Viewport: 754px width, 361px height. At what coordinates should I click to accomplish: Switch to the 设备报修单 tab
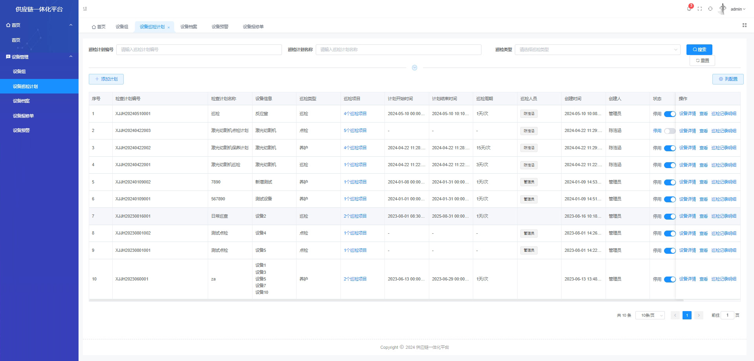click(253, 27)
